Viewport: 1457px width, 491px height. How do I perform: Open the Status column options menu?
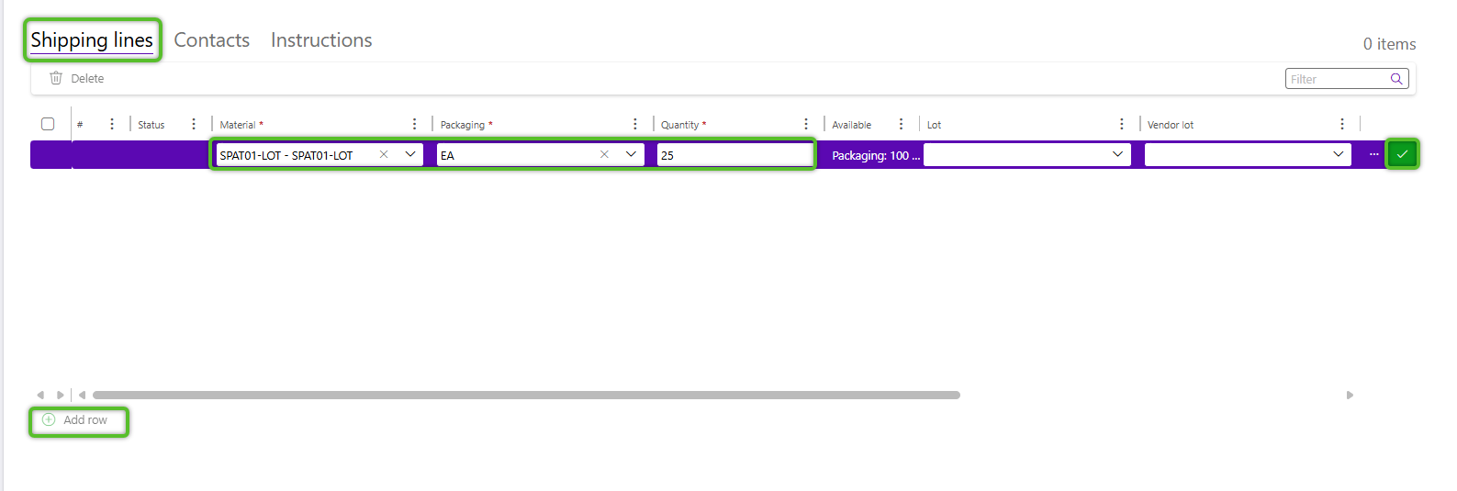coord(193,124)
